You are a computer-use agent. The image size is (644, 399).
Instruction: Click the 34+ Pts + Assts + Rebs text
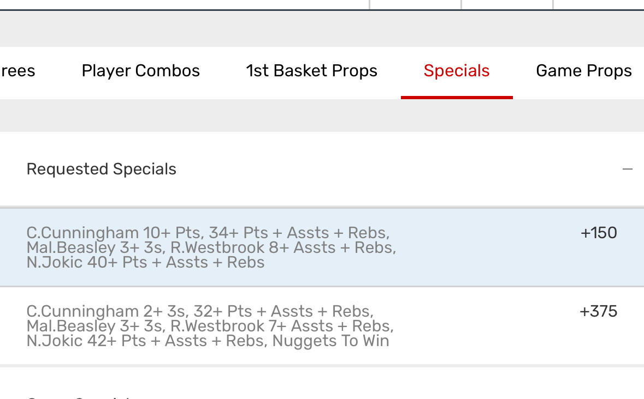coord(299,233)
